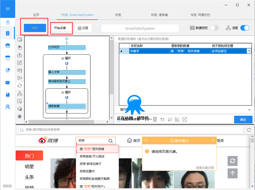Select the extract data (upload arrow) tool
The image size is (255, 190).
20,55
